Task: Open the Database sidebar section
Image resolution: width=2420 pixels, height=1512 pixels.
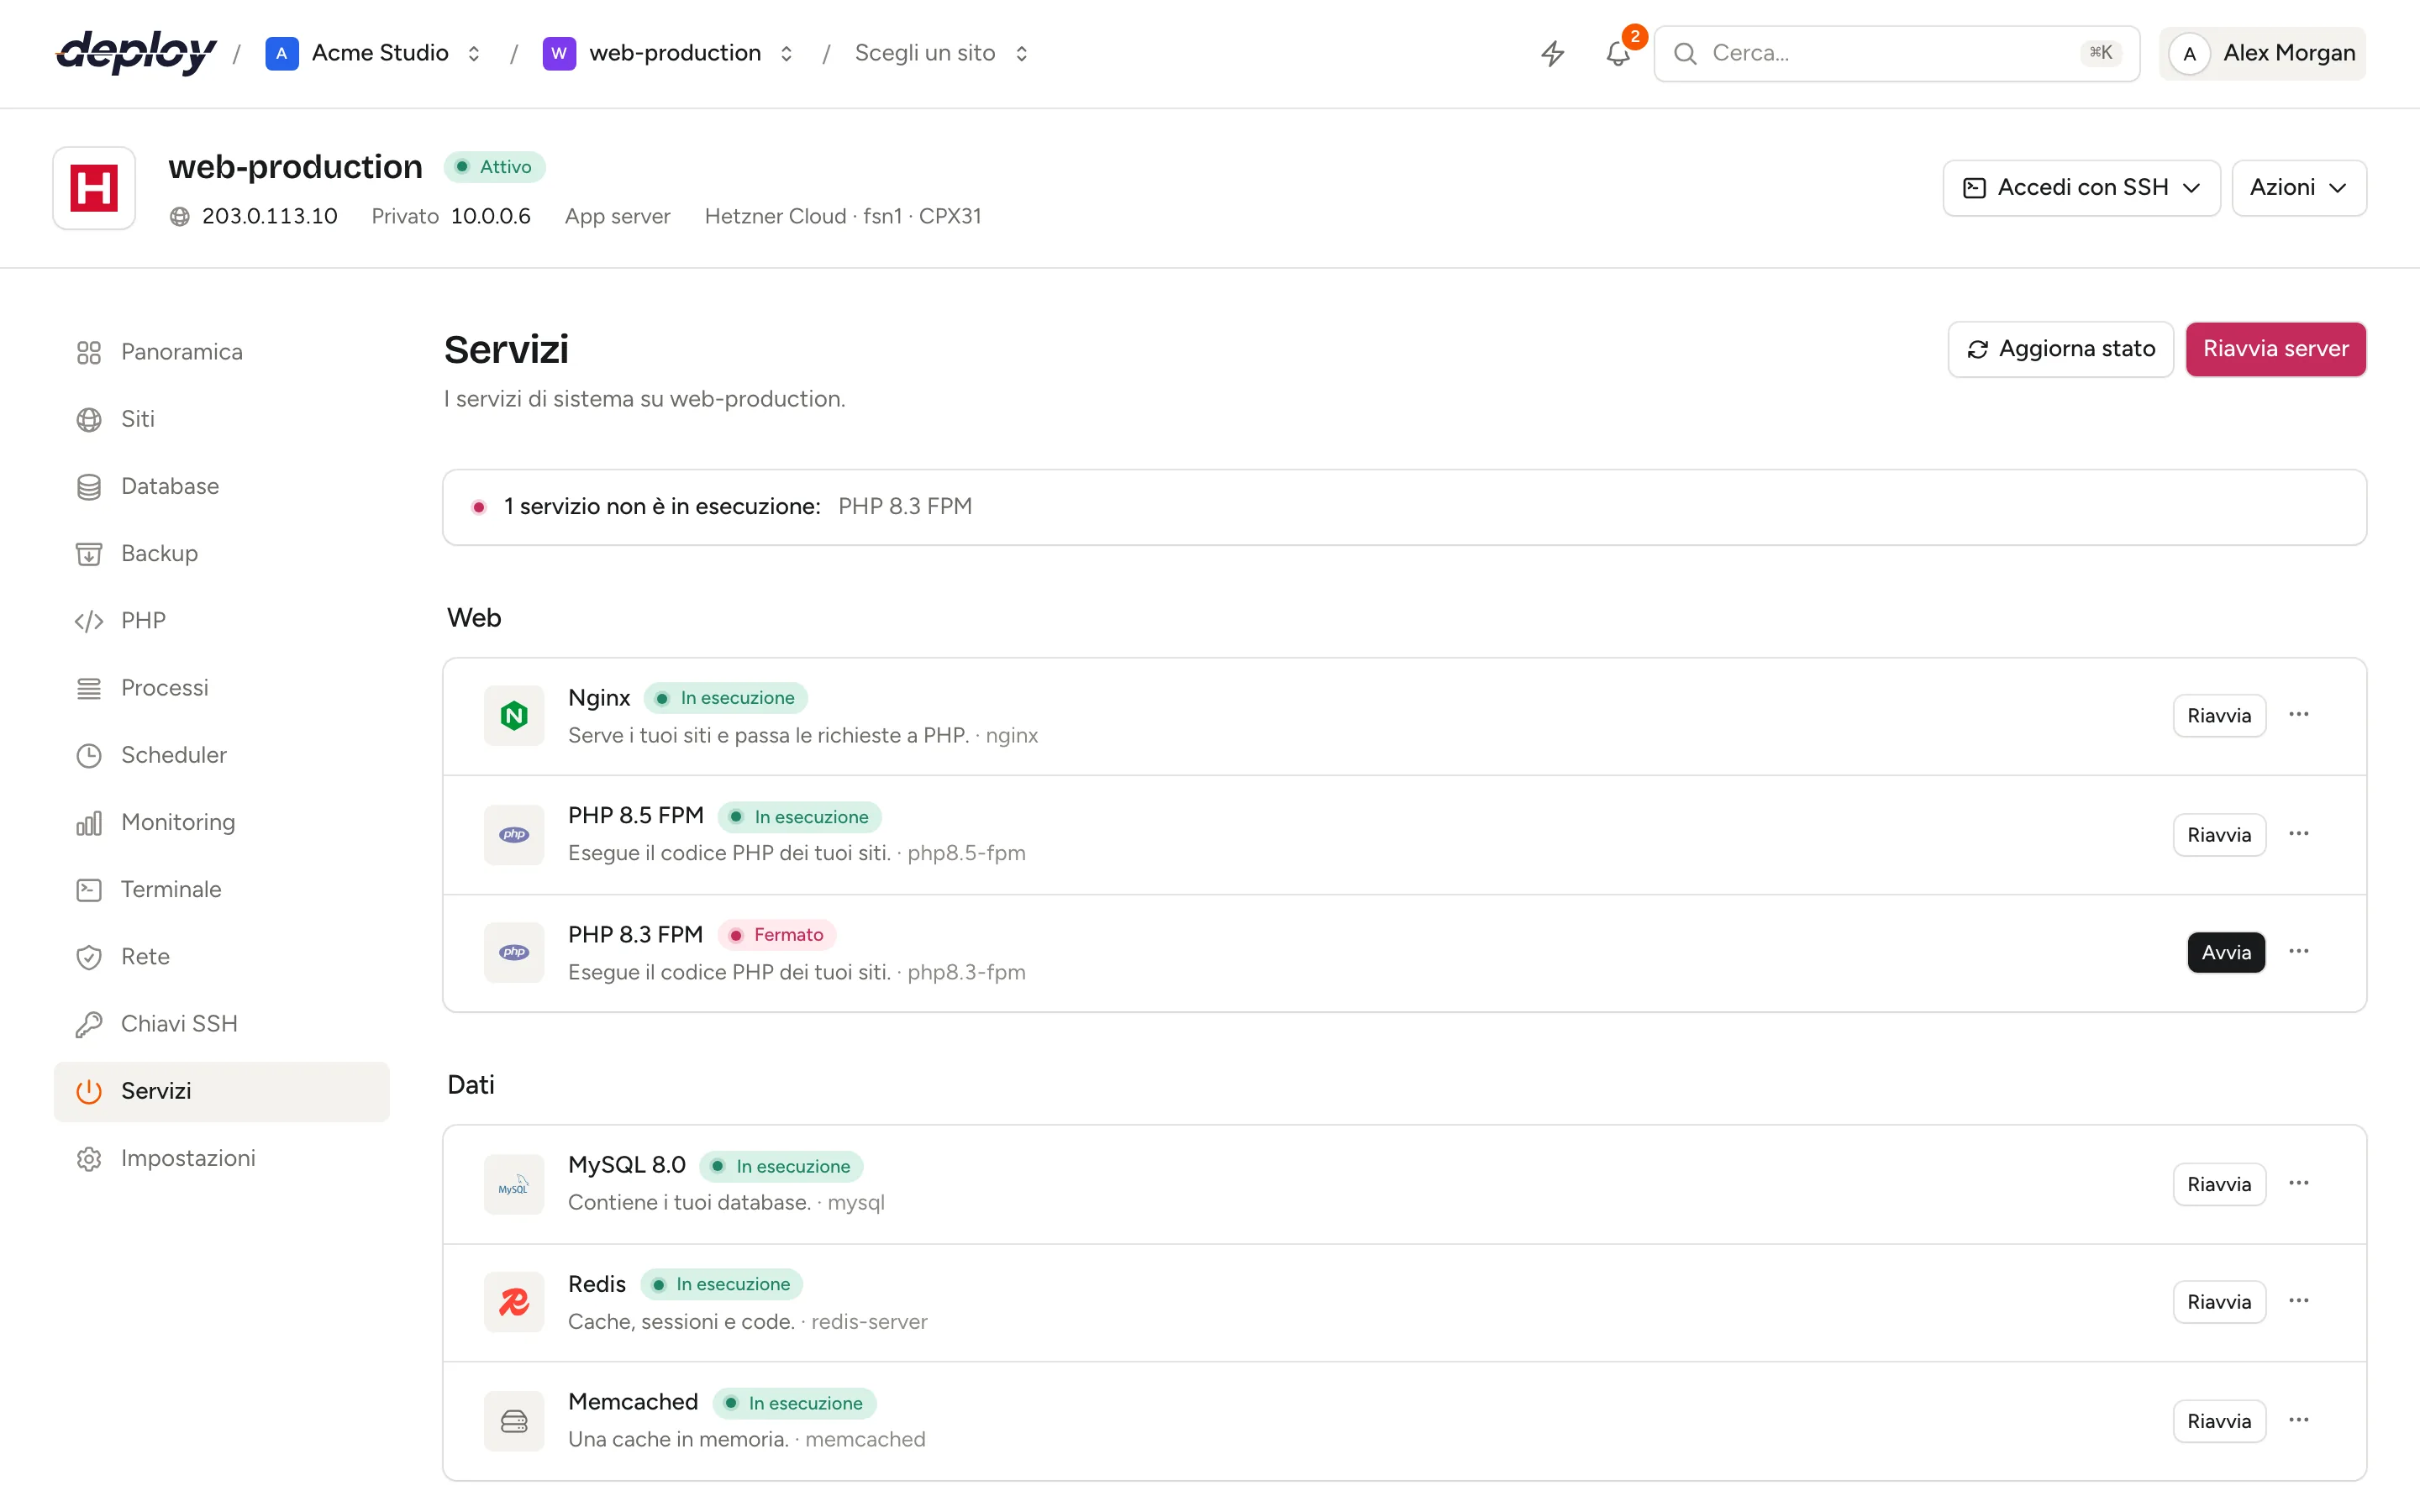Action: (222, 486)
